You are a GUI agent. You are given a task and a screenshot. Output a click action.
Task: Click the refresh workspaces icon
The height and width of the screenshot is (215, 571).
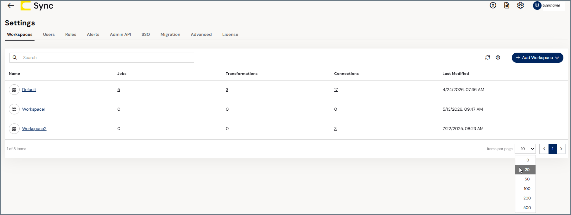[x=487, y=57]
